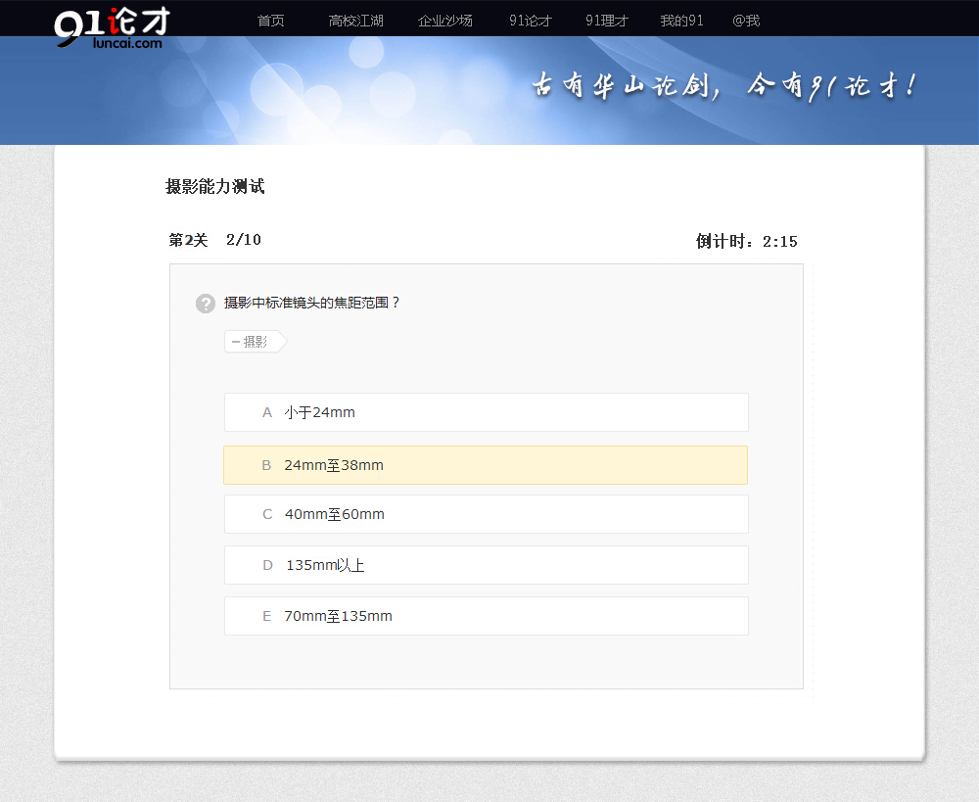Click the @我 mentions link

[x=745, y=21]
